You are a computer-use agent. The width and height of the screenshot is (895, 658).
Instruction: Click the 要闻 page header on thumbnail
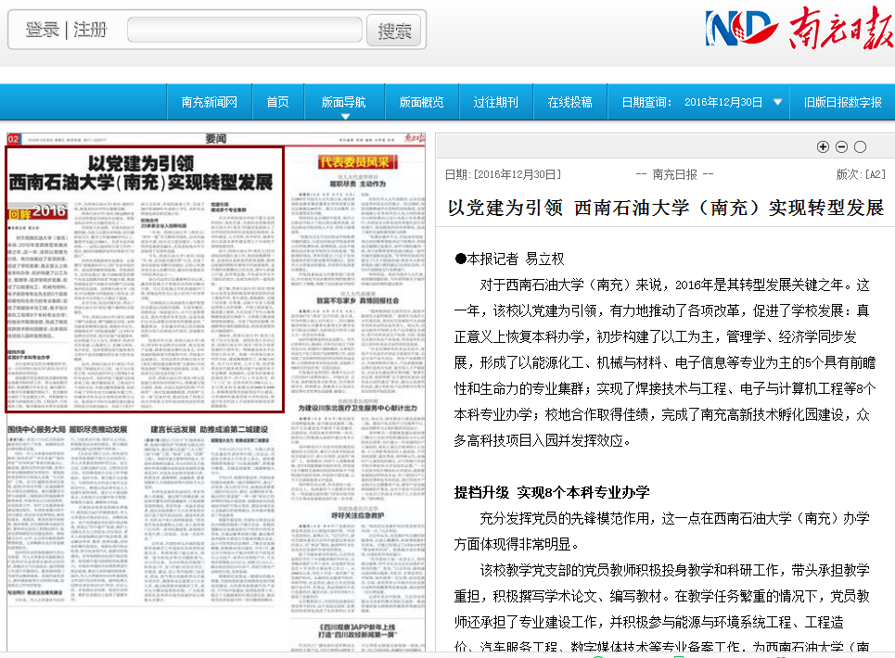coord(216,139)
